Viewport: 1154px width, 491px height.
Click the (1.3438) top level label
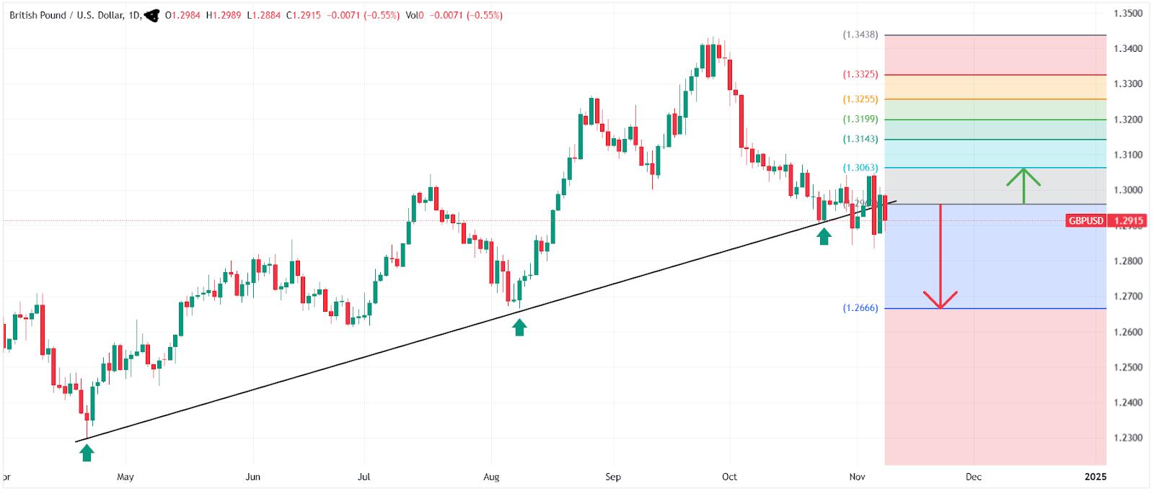pos(860,35)
